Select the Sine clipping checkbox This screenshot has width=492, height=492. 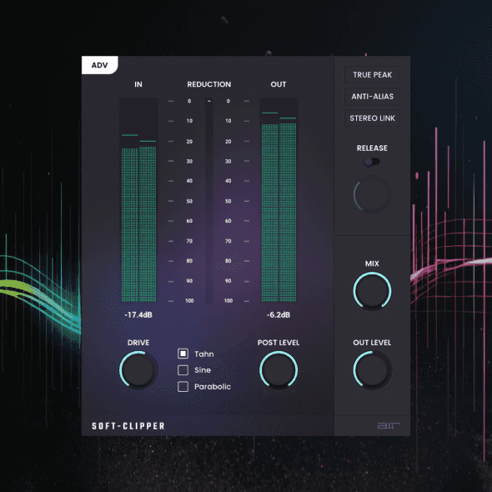183,370
